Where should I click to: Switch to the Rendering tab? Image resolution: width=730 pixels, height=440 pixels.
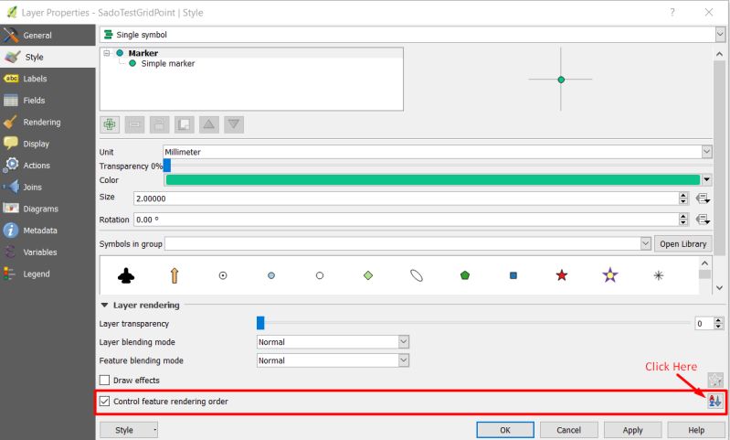coord(48,122)
